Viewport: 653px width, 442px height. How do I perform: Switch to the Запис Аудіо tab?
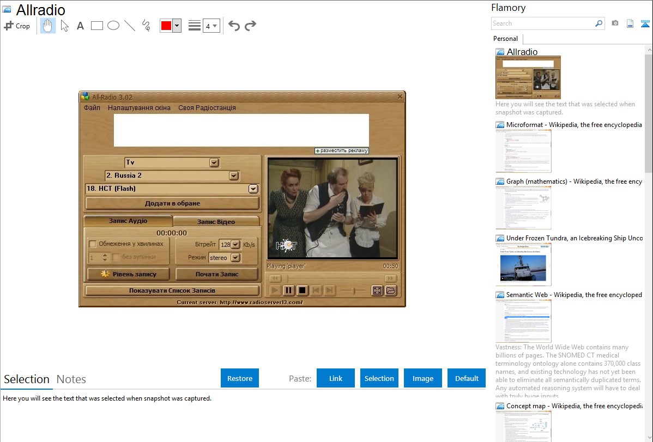[128, 221]
